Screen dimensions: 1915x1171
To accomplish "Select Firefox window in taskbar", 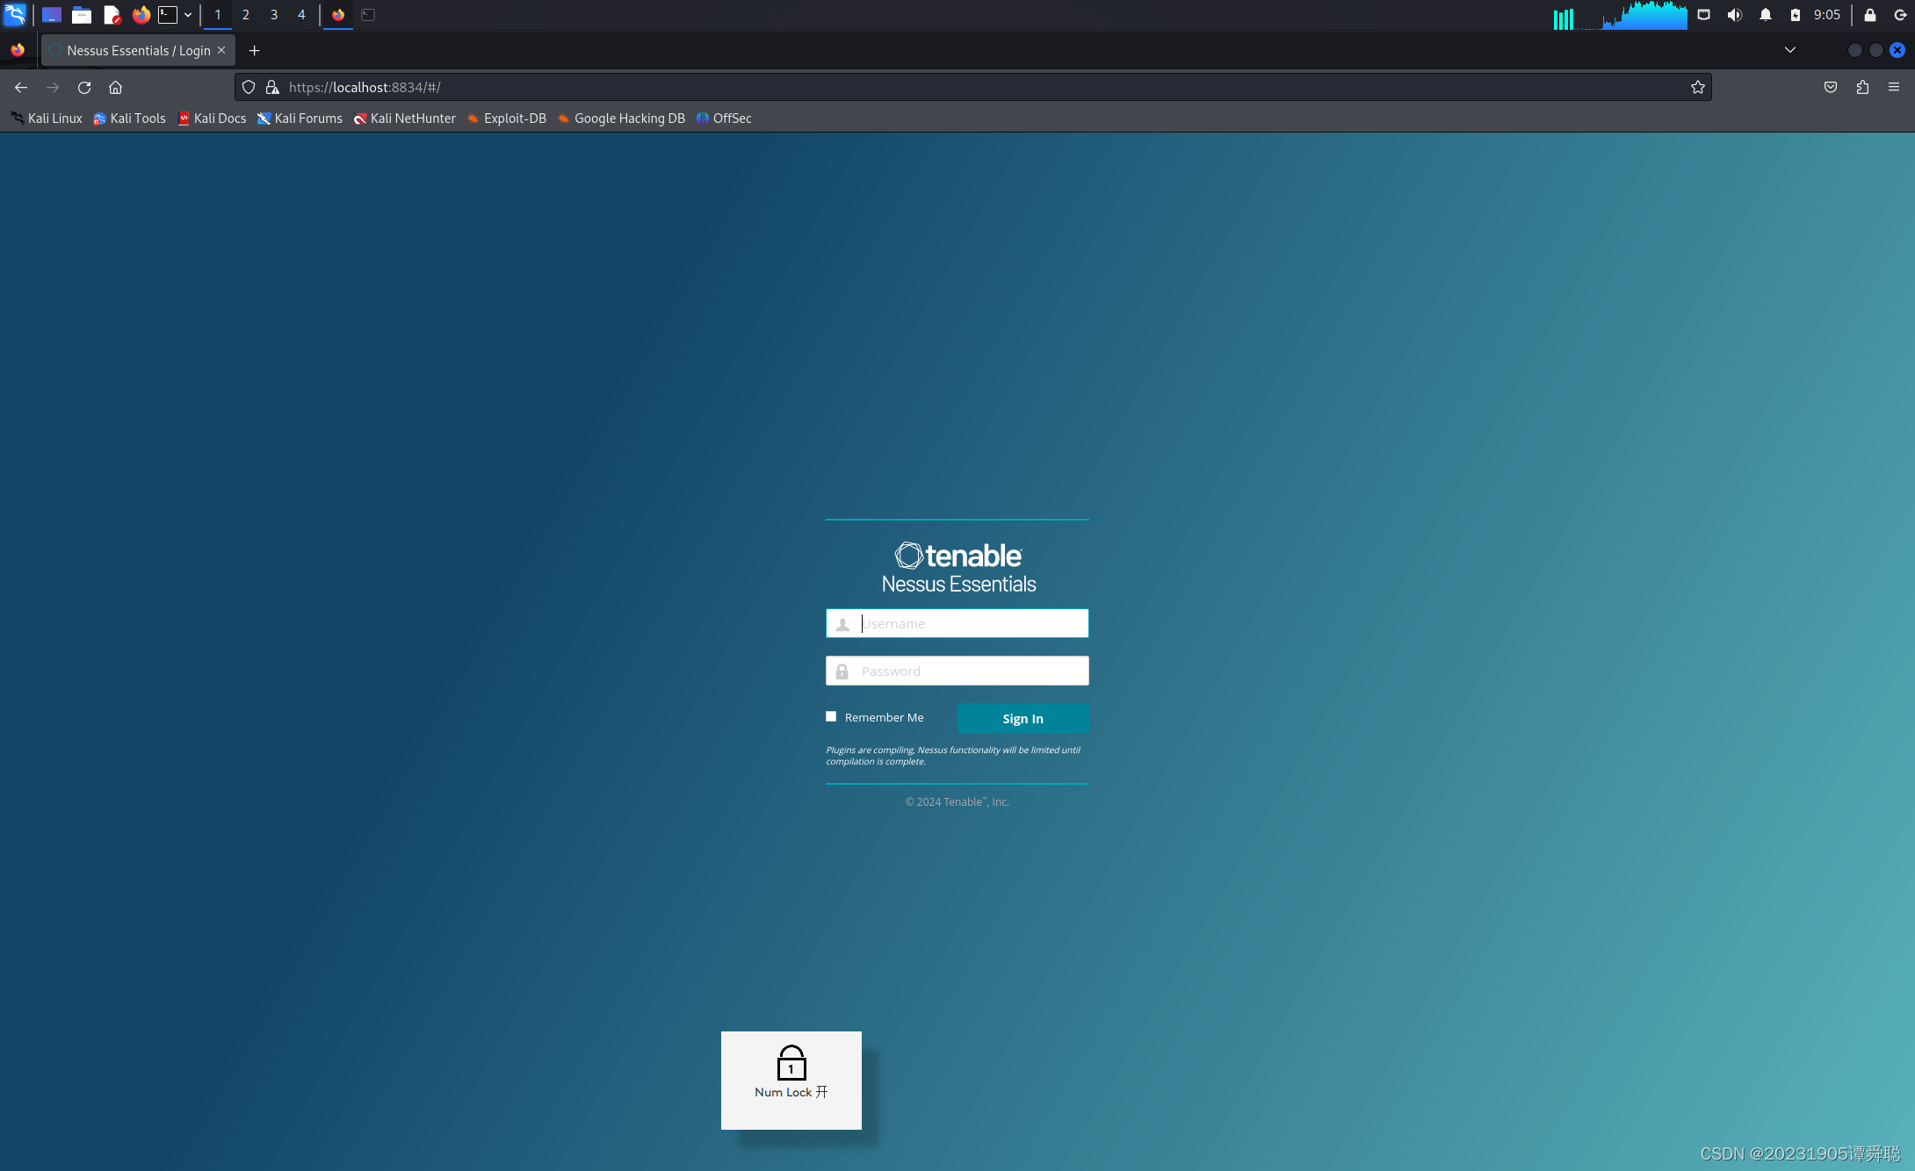I will [x=338, y=15].
